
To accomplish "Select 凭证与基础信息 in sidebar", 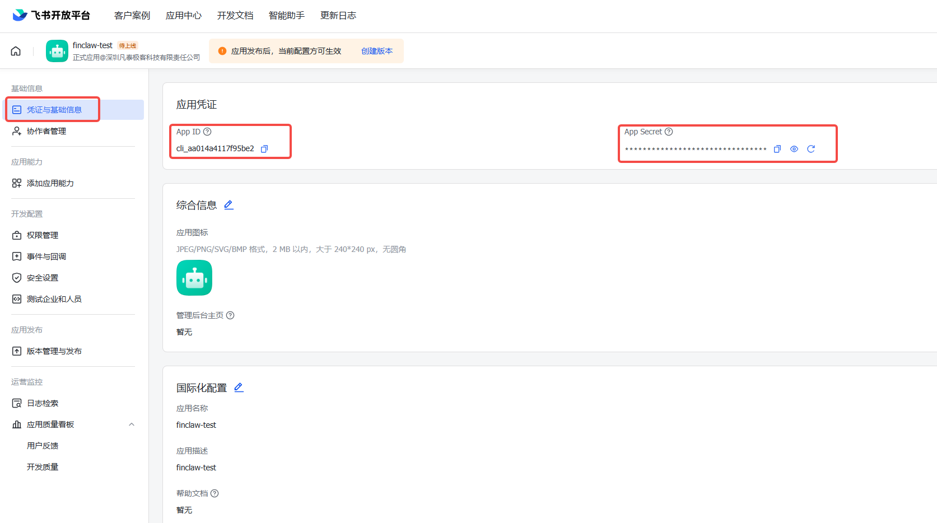I will [x=74, y=110].
